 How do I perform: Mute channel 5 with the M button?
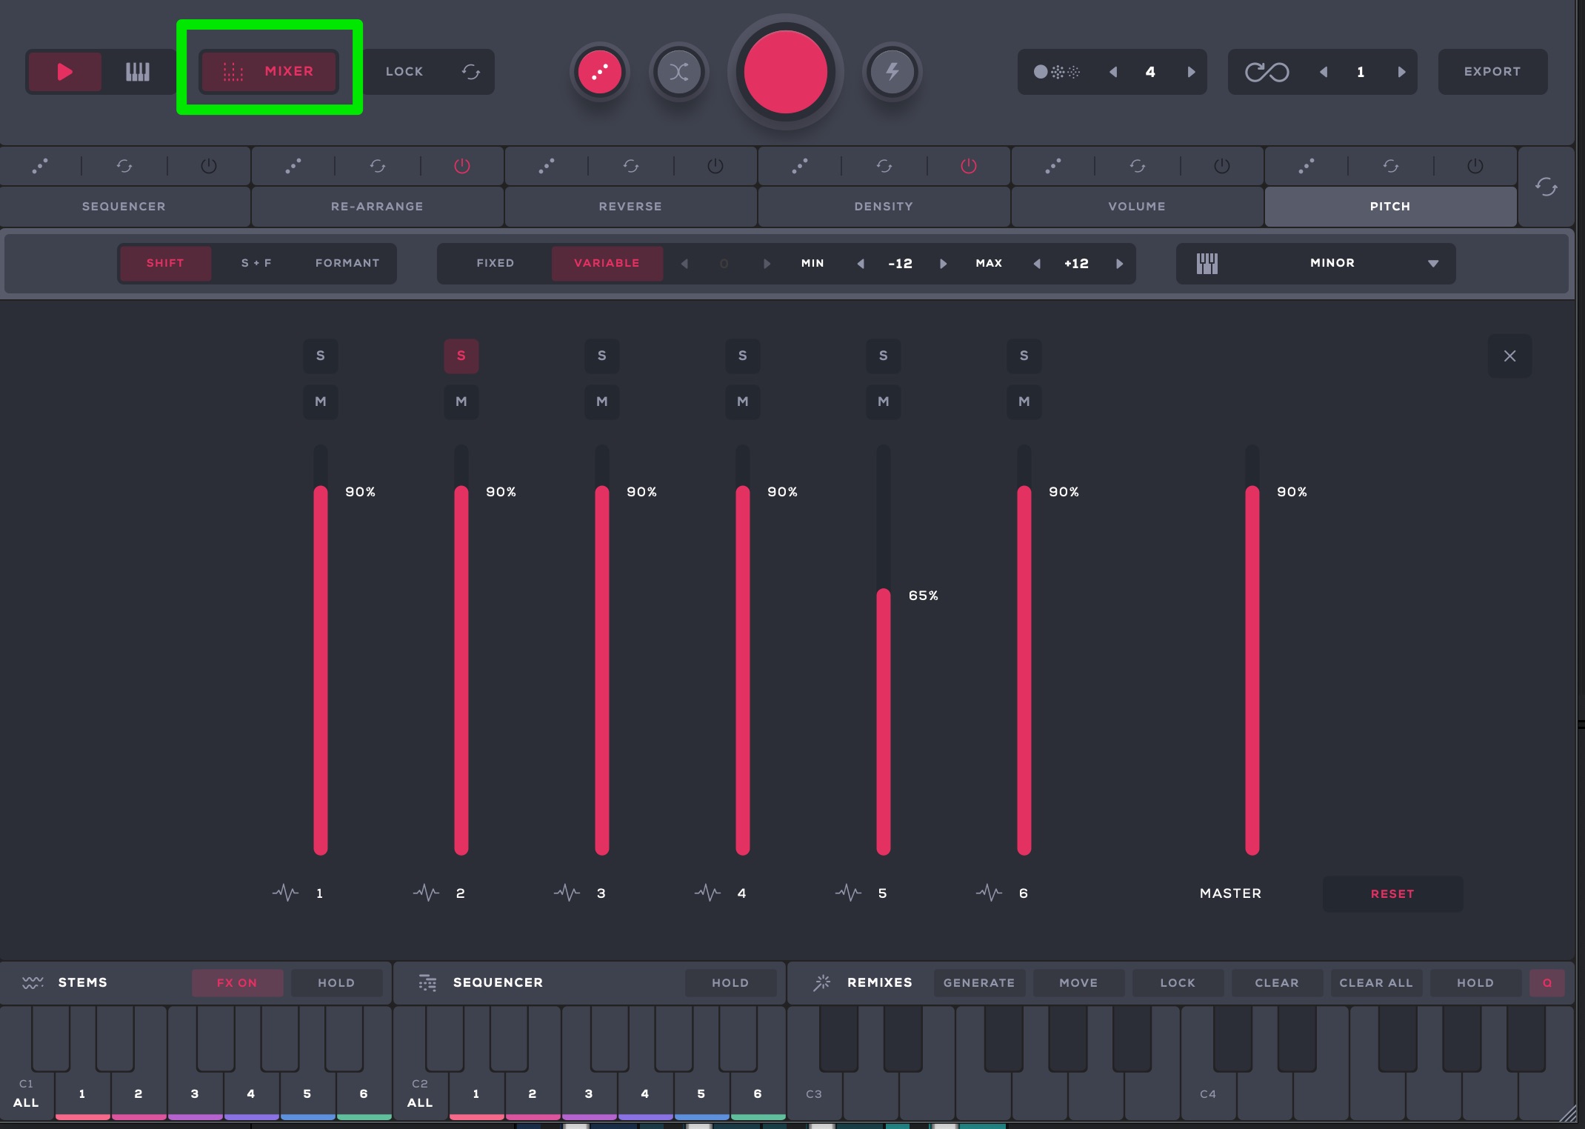pyautogui.click(x=883, y=402)
